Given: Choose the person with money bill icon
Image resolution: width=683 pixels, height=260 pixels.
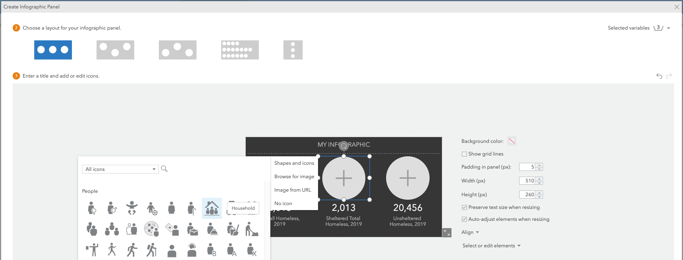Looking at the screenshot, I should [172, 229].
